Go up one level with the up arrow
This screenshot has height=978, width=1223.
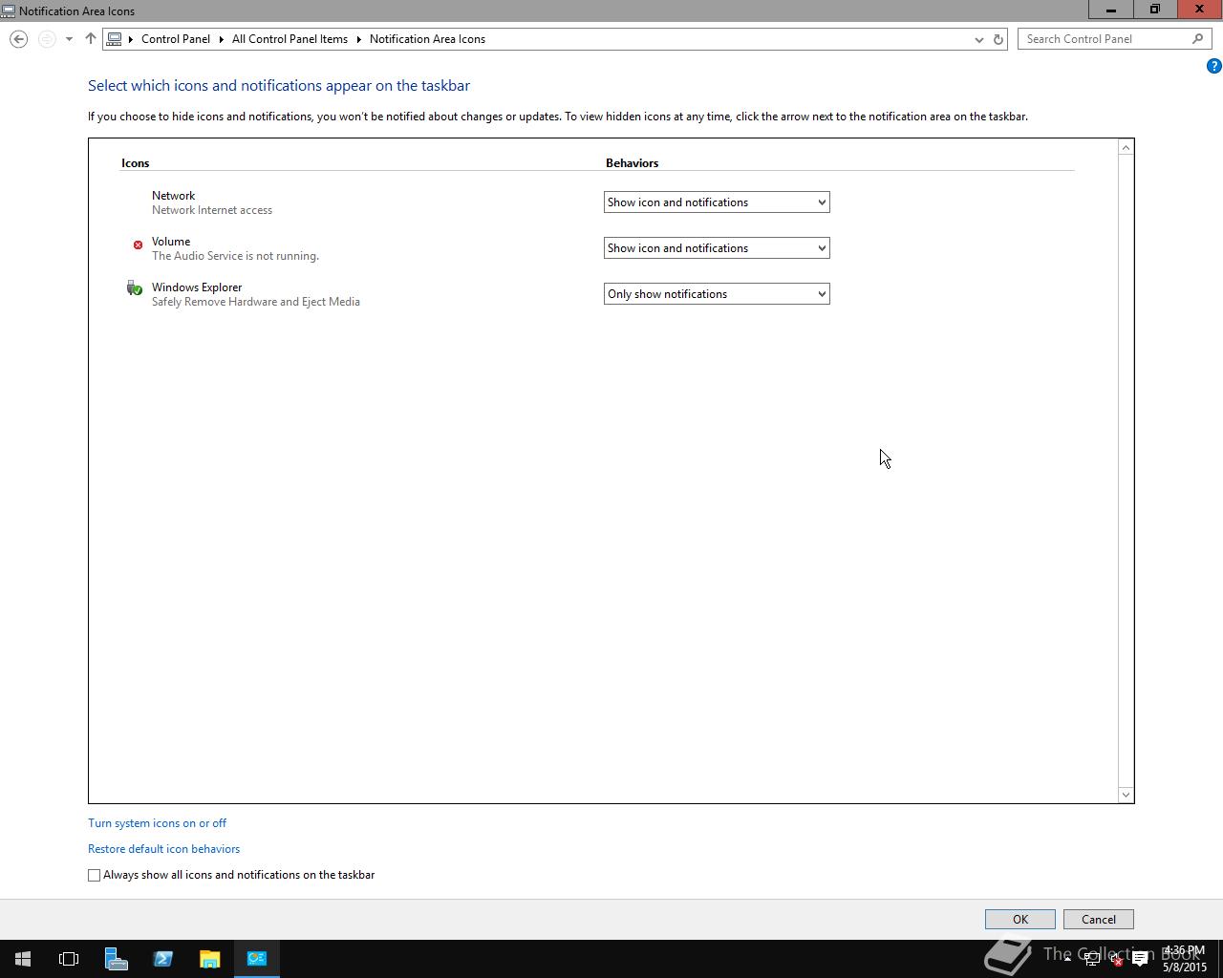point(91,39)
